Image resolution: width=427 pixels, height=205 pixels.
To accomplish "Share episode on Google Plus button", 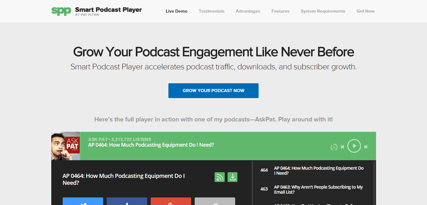I will tap(171, 201).
